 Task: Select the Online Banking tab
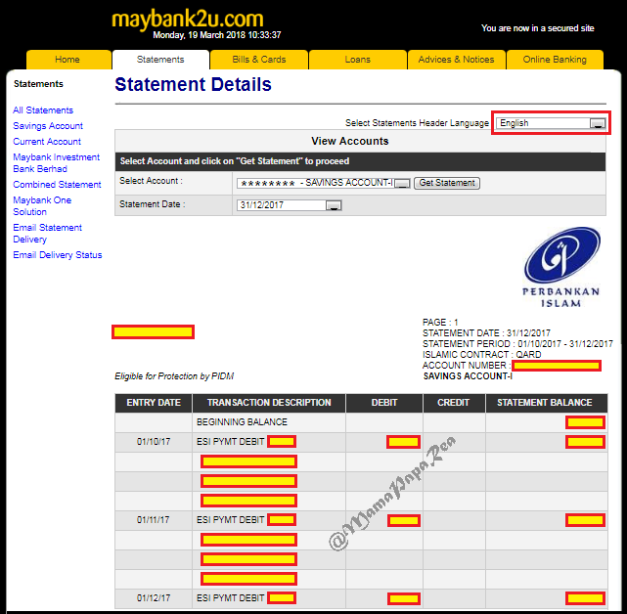pyautogui.click(x=555, y=60)
